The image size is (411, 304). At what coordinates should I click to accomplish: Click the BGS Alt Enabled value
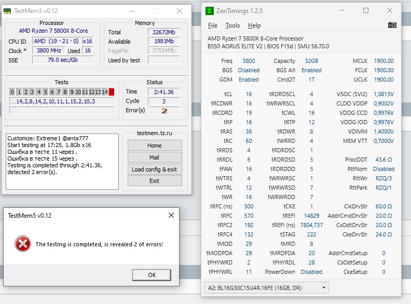tap(311, 70)
